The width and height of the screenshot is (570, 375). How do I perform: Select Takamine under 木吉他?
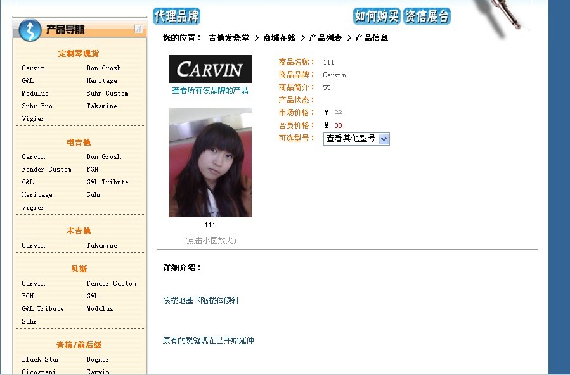click(102, 245)
